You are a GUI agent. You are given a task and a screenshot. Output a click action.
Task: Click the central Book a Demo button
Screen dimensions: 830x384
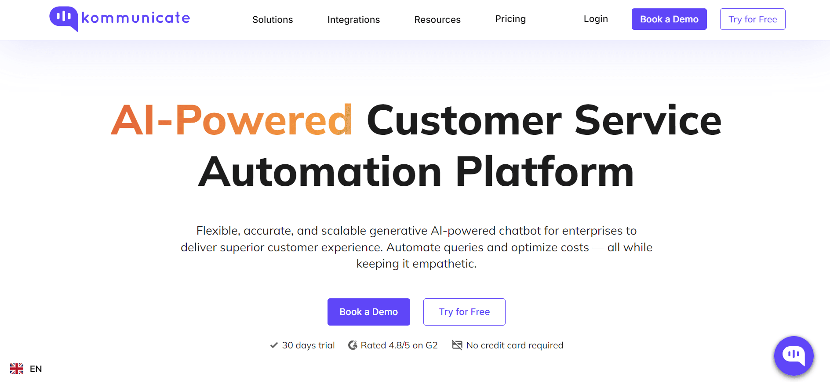[368, 312]
